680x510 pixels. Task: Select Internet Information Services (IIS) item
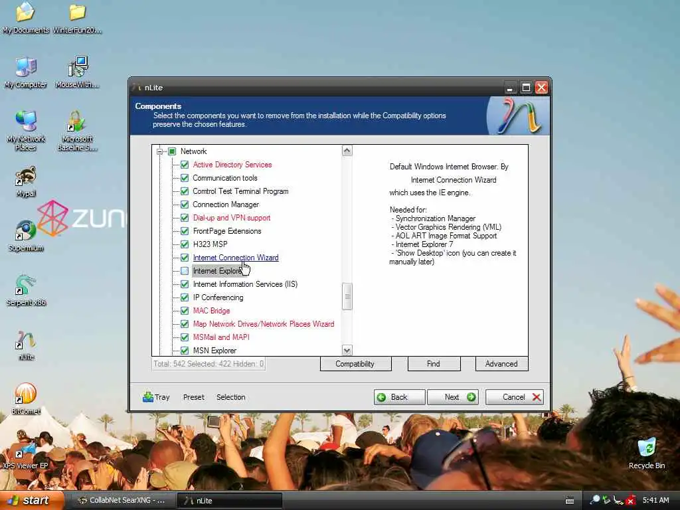(245, 284)
